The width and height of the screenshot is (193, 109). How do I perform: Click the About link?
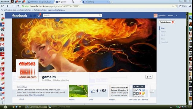tap(22, 99)
